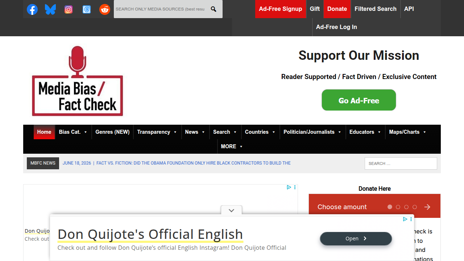Viewport: 464px width, 261px height.
Task: Open the Reddit social icon
Action: (105, 9)
